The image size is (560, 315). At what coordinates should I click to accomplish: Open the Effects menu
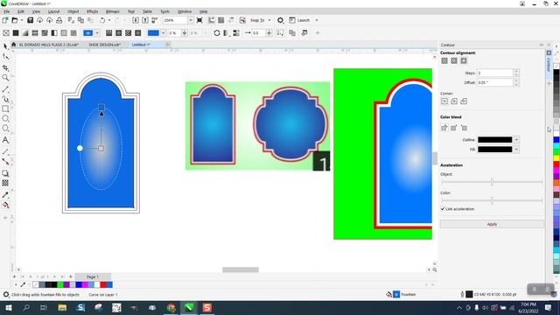(92, 11)
